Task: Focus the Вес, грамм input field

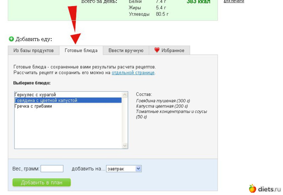Action: click(x=52, y=169)
